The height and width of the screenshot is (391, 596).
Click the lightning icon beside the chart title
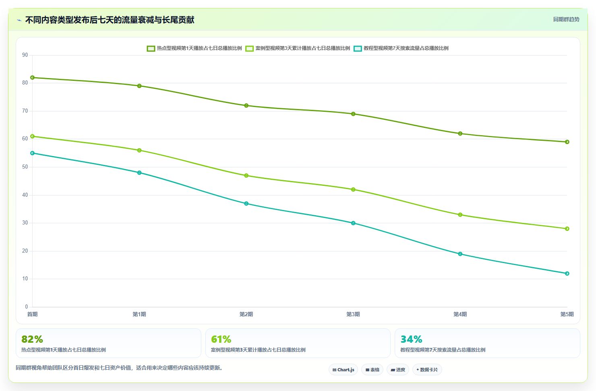(19, 20)
